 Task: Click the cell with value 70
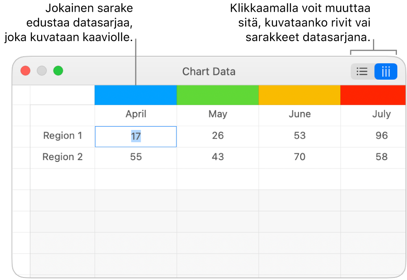point(299,157)
